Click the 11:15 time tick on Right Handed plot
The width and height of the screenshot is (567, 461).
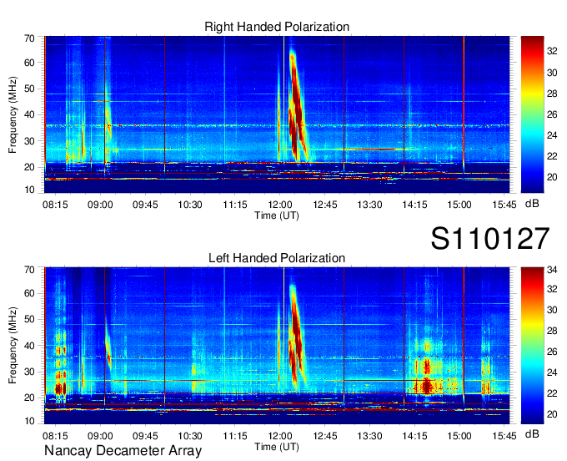pyautogui.click(x=235, y=205)
